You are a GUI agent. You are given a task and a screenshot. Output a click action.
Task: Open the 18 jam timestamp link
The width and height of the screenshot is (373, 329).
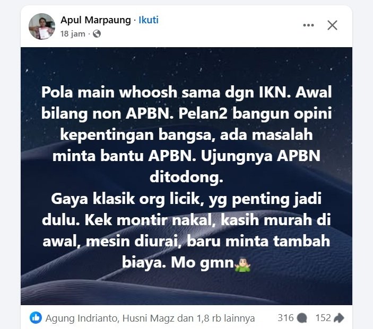click(73, 34)
